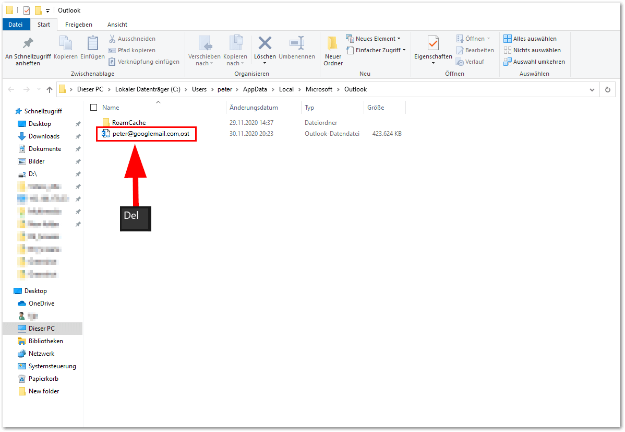Click the up-arrow parent folder button
This screenshot has height=432, width=625.
coord(50,89)
